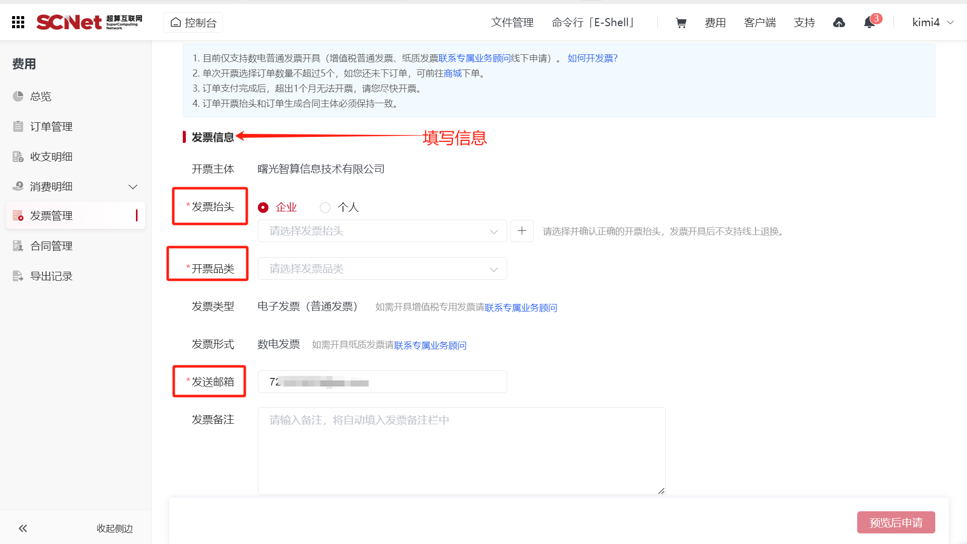Screen dimensions: 967x544
Task: Click the 发票备注 remarks text area
Action: 461,450
